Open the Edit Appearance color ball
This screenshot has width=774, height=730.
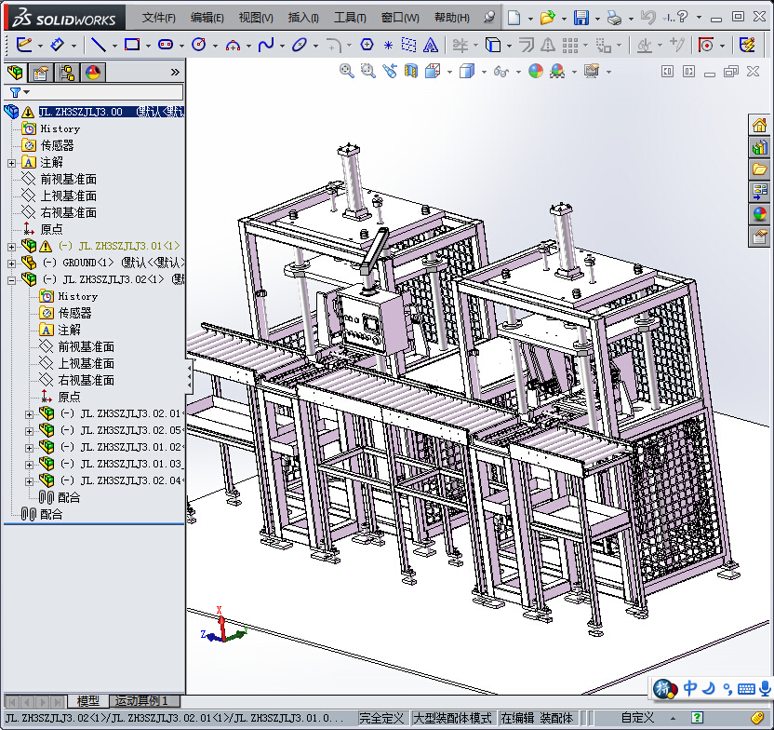(536, 71)
